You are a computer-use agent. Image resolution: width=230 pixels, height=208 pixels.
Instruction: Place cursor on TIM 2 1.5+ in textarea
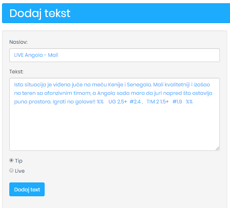click(158, 102)
